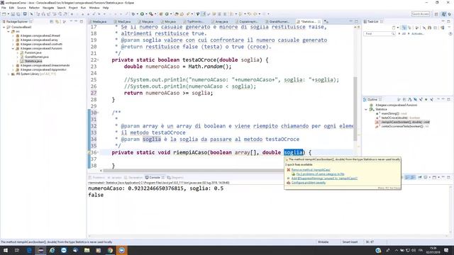
Task: Open the Run menu
Action: [83, 8]
